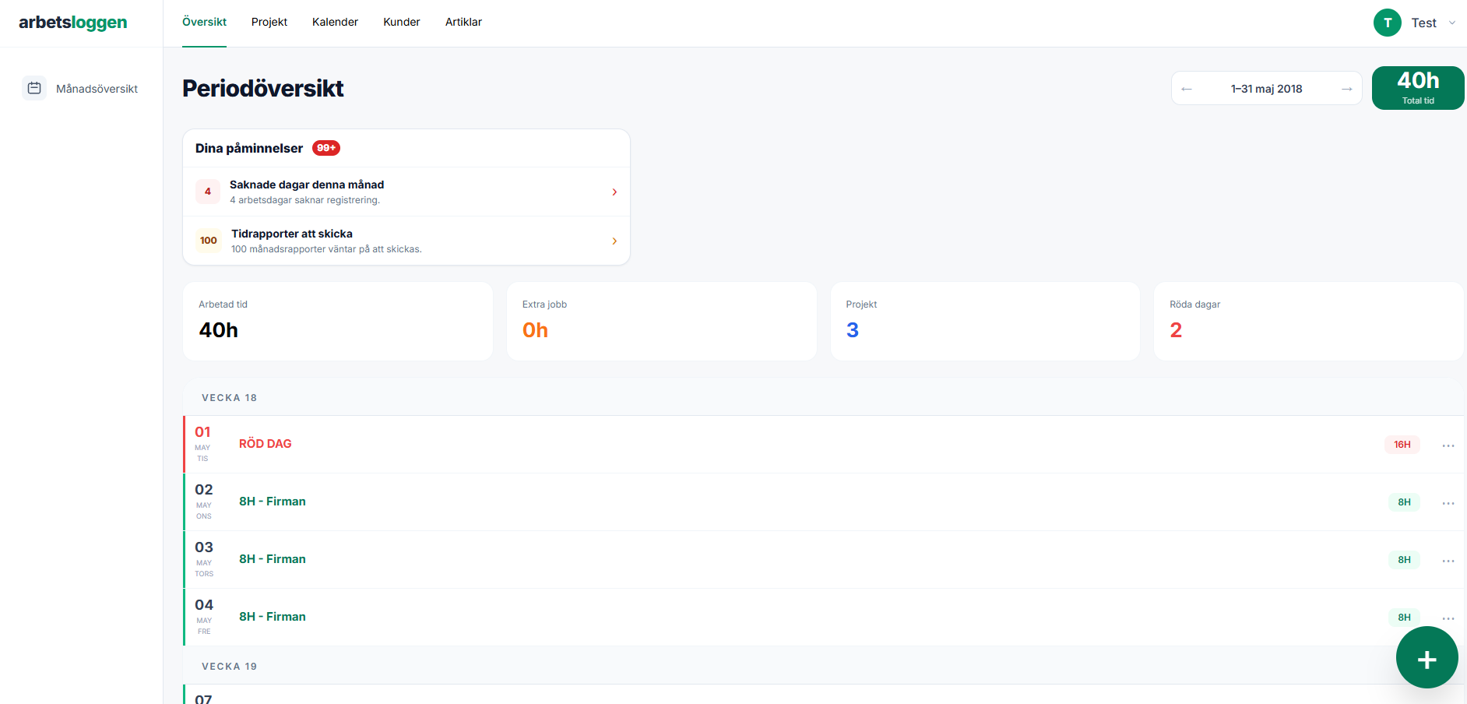Click the 02 MAY ONS date label
This screenshot has height=704, width=1467.
pyautogui.click(x=204, y=502)
